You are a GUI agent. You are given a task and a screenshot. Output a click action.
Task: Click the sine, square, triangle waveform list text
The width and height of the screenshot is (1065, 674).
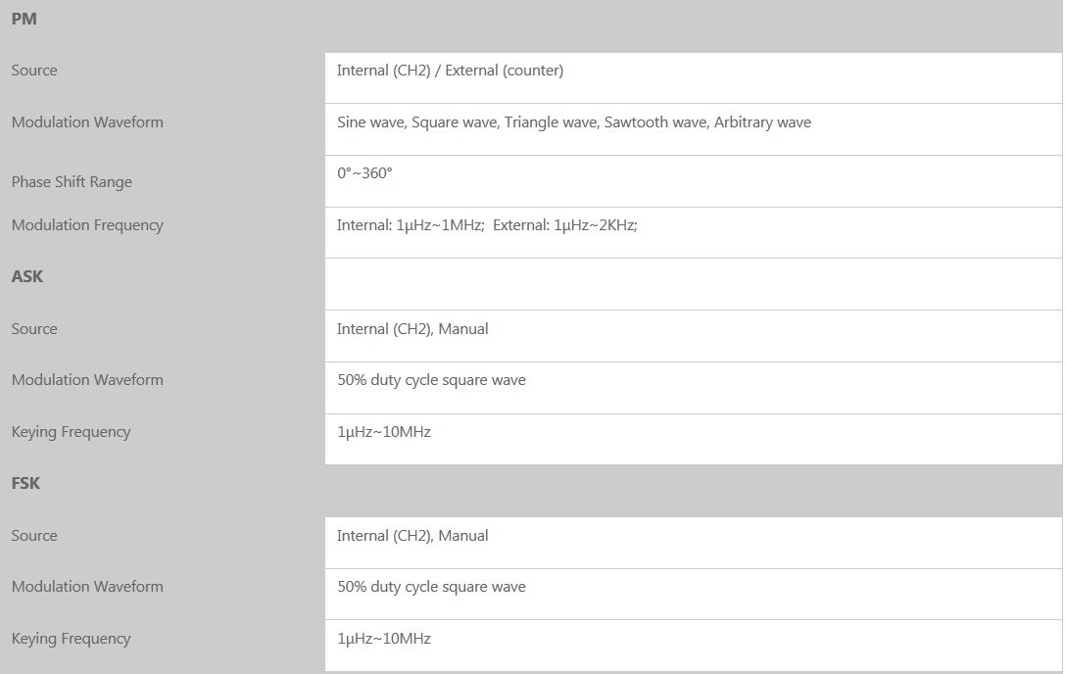click(573, 122)
